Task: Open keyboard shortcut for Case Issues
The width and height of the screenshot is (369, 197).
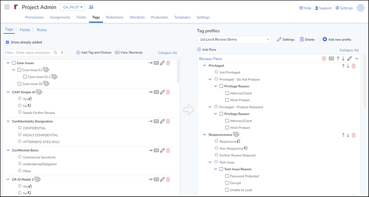Action: (x=156, y=63)
